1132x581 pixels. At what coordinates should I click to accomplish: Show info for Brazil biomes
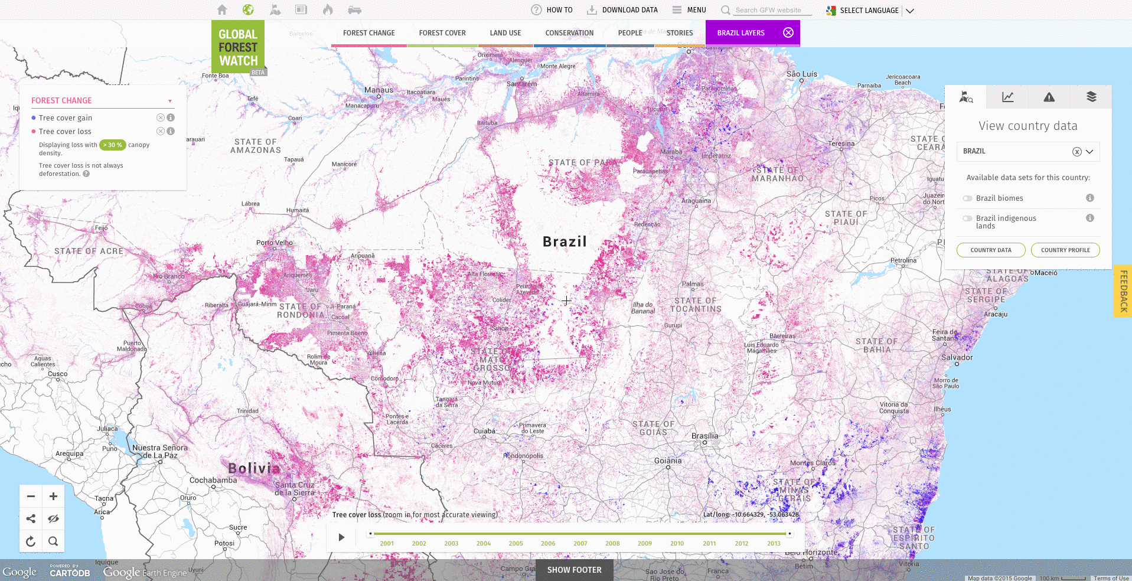coord(1090,198)
